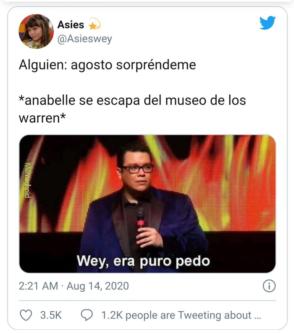
Task: Click the 3.5K likes count
Action: coord(51,315)
